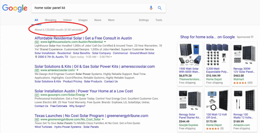This screenshot has width=260, height=133.
Task: Open the 100-Watt 12-Volt Off-Grid title
Action: point(216,116)
